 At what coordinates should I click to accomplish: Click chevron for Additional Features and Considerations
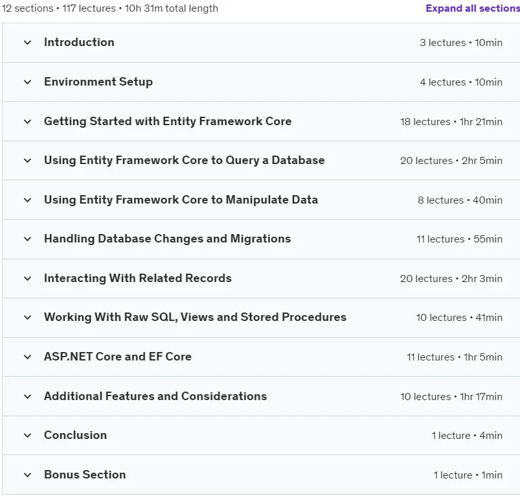(x=28, y=396)
